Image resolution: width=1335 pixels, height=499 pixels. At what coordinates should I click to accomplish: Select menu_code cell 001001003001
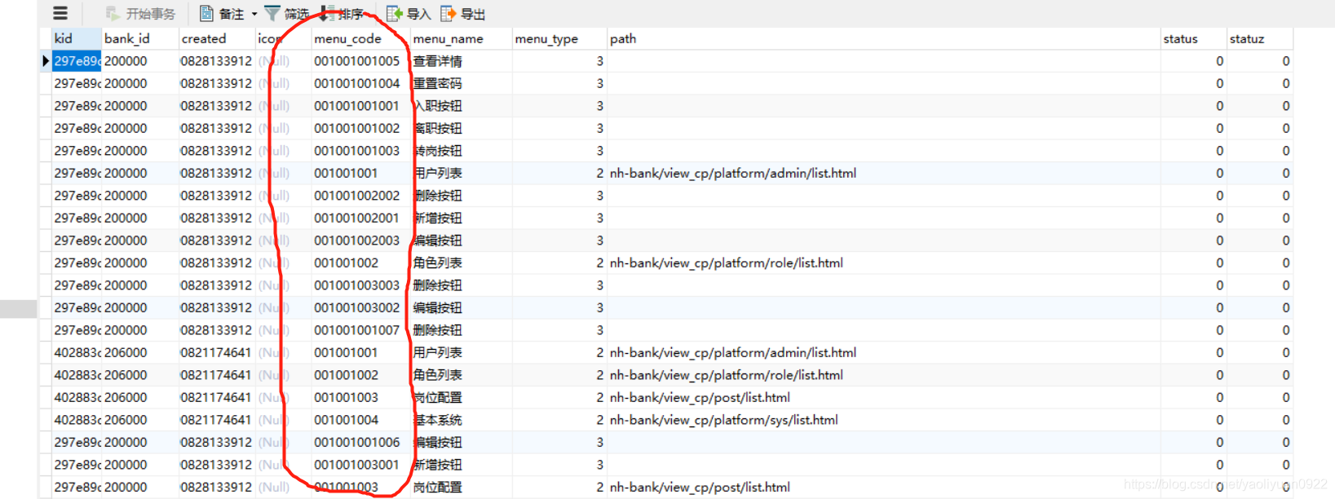pos(360,465)
